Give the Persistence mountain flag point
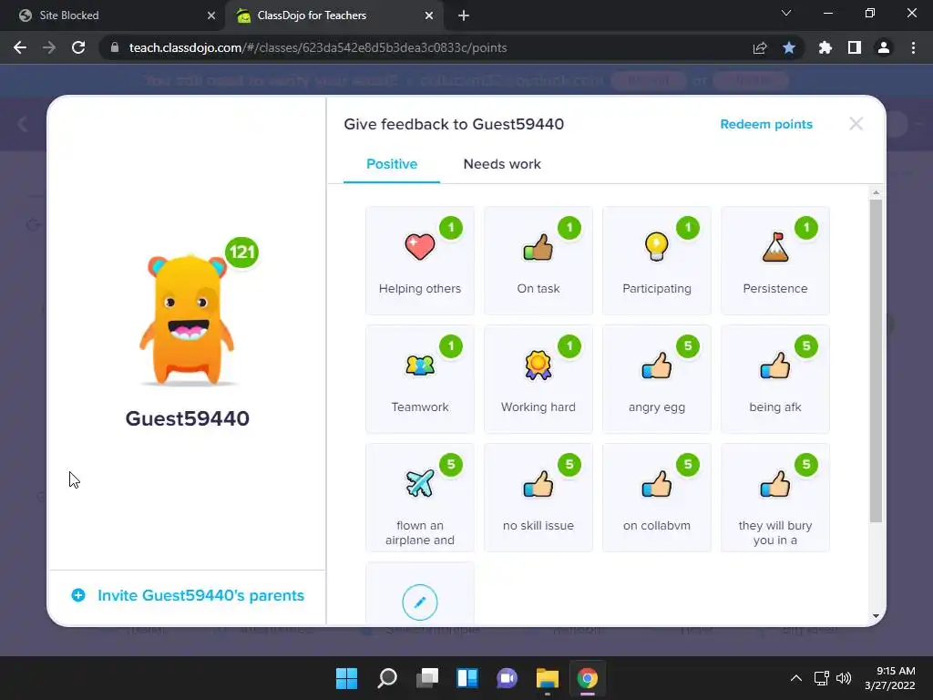933x700 pixels. (774, 260)
